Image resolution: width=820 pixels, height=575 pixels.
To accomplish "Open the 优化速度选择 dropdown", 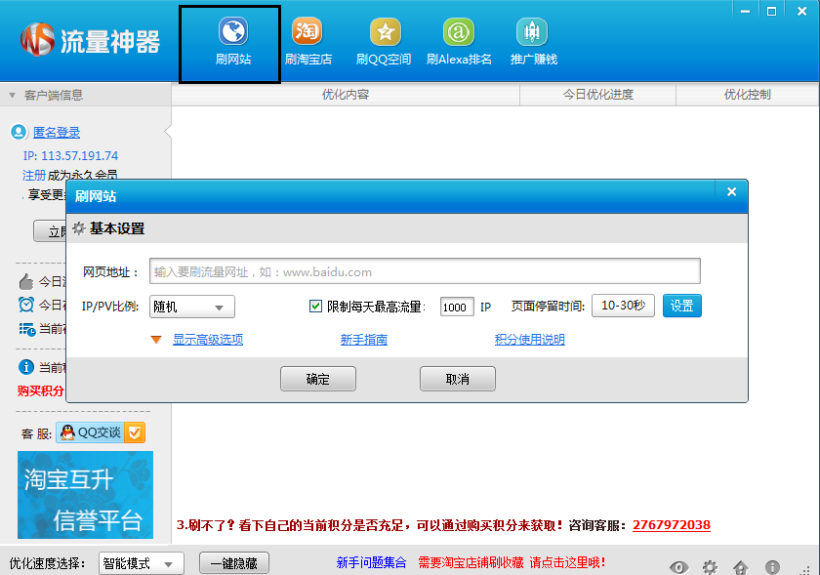I will tap(141, 563).
